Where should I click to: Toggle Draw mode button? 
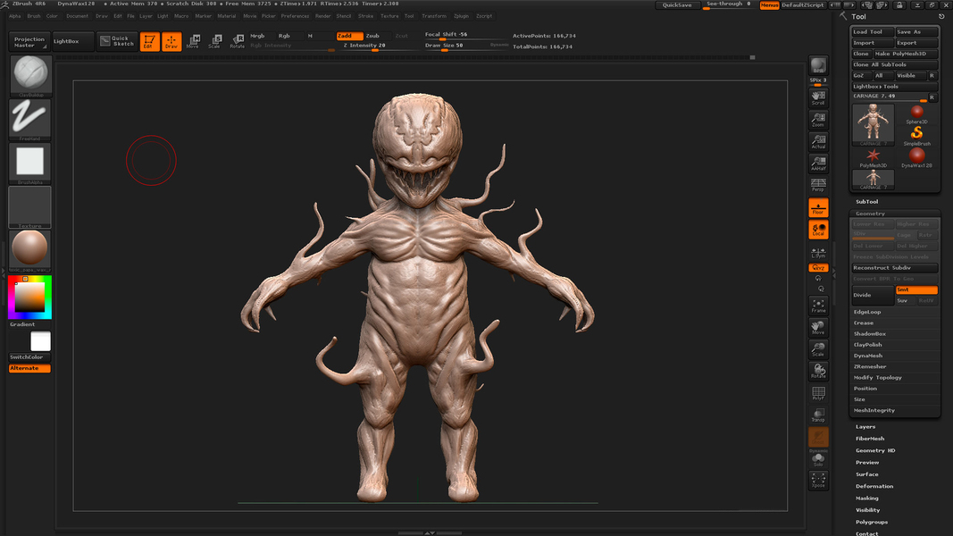tap(171, 41)
